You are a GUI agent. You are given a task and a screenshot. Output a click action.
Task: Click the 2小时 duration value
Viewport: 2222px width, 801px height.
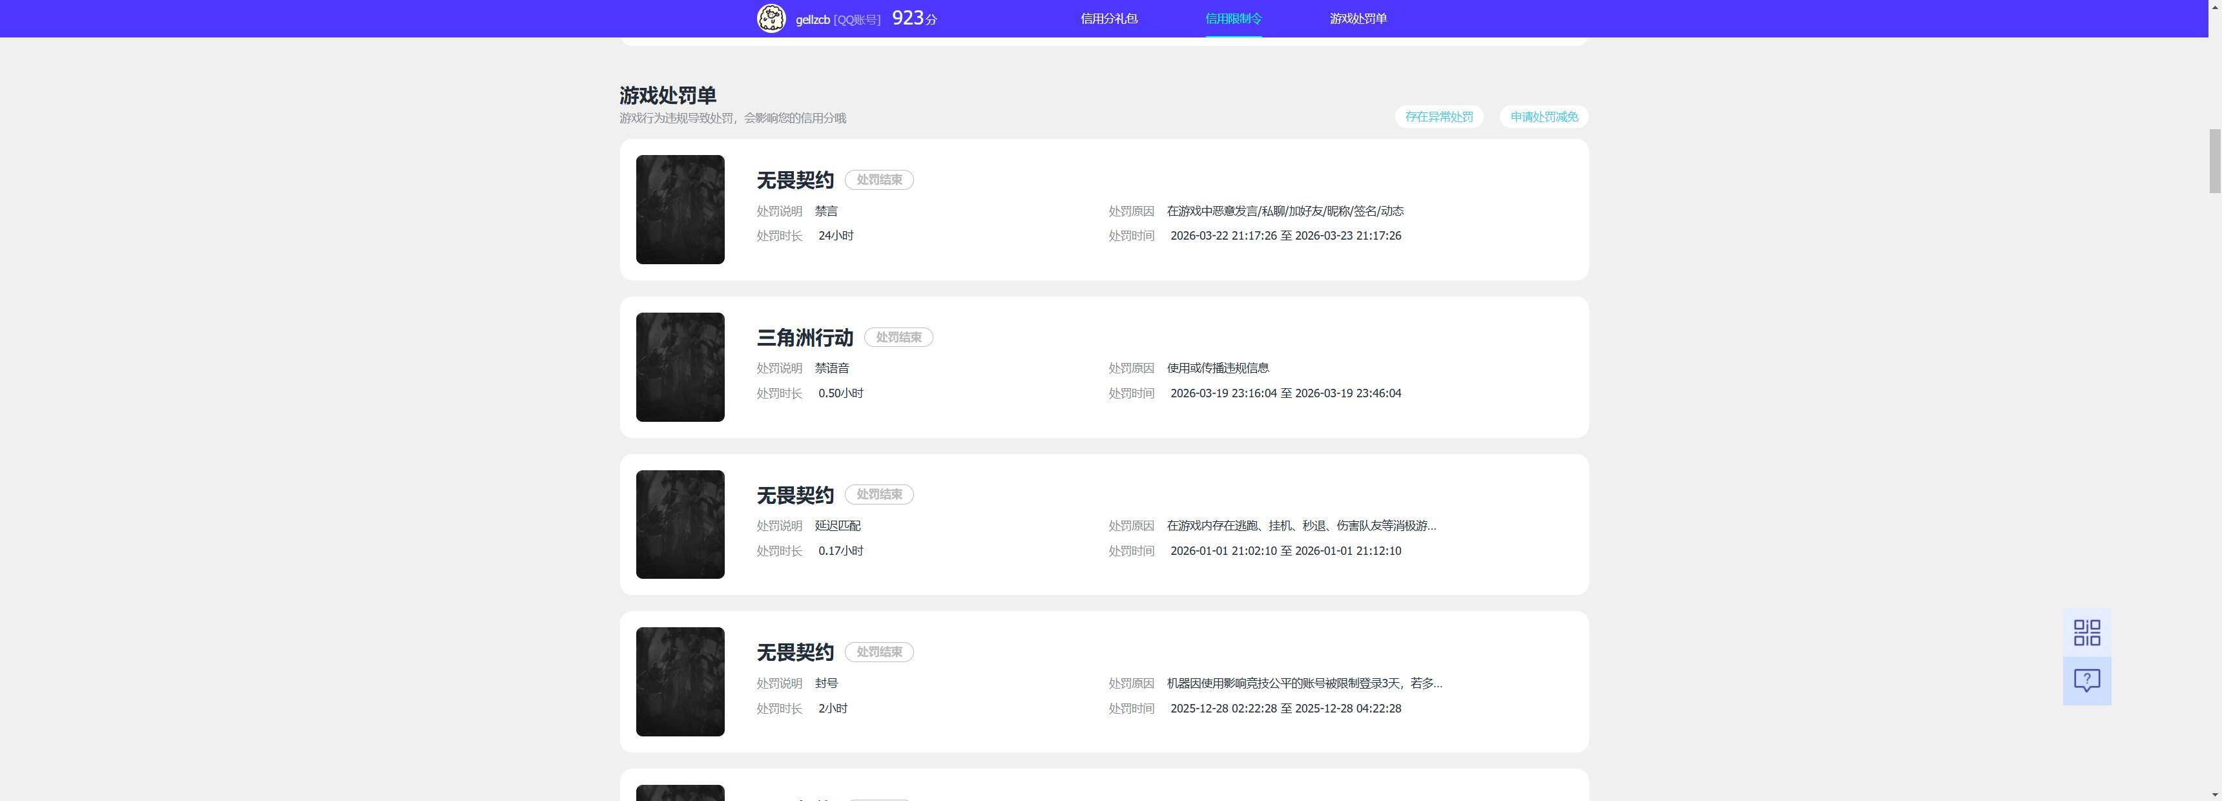click(833, 709)
